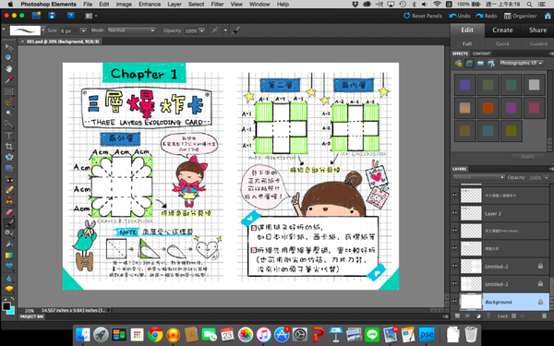
Task: Open the Layers blend mode dropdown
Action: coord(478,177)
